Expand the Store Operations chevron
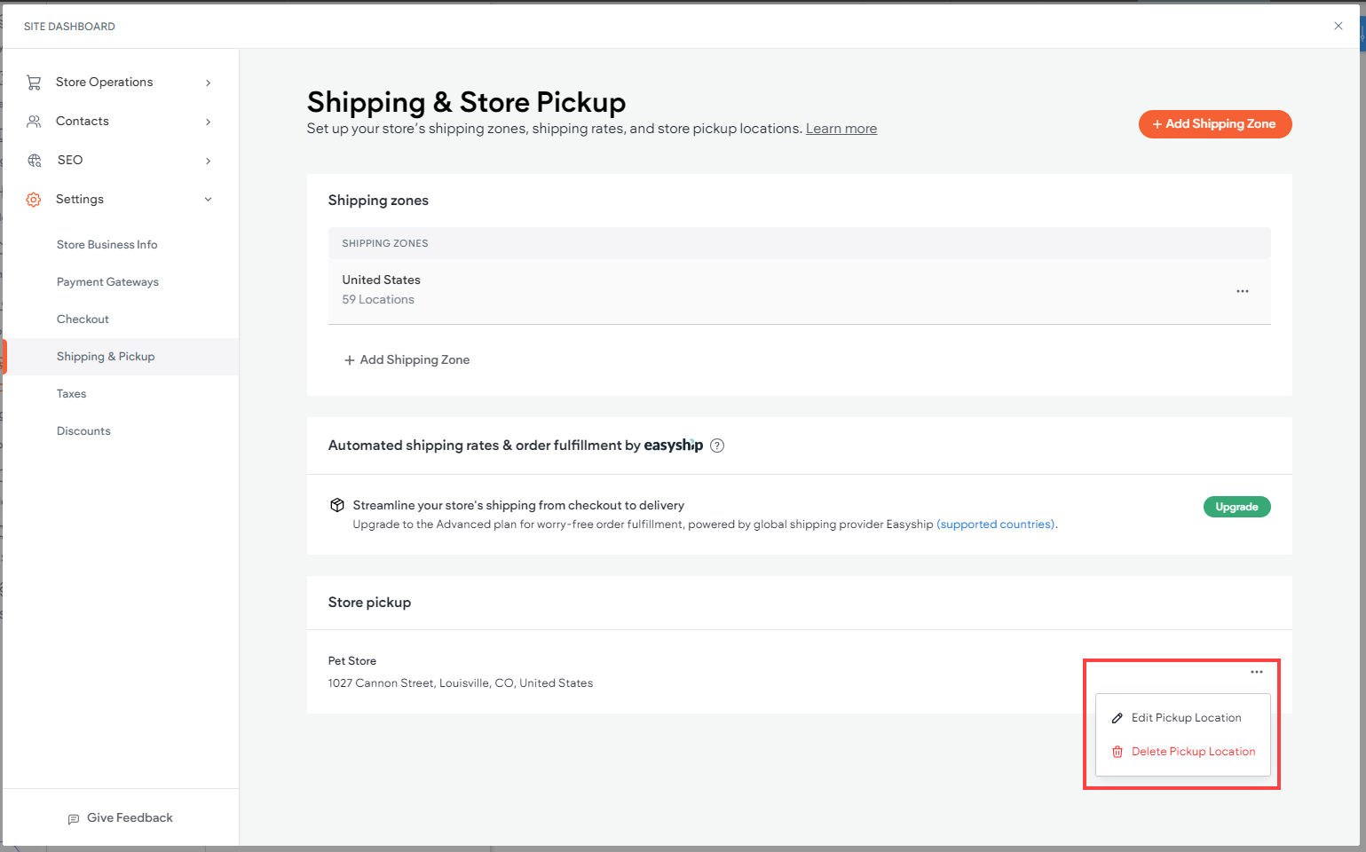This screenshot has height=852, width=1366. point(208,82)
